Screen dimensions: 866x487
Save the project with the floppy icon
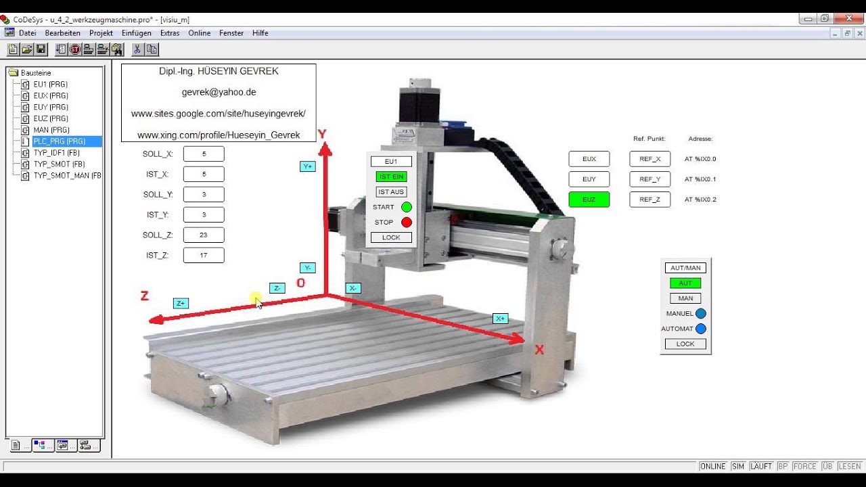[x=41, y=49]
